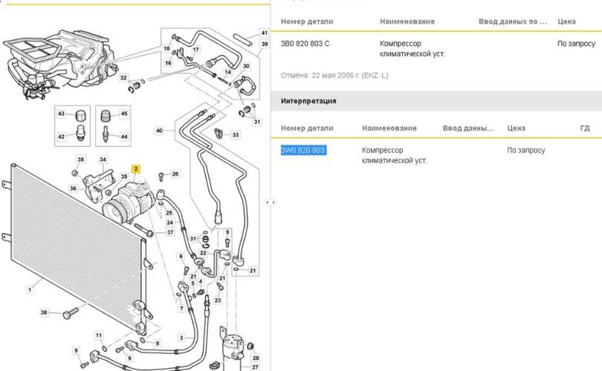Click callout 41 in the diagram

pyautogui.click(x=264, y=33)
